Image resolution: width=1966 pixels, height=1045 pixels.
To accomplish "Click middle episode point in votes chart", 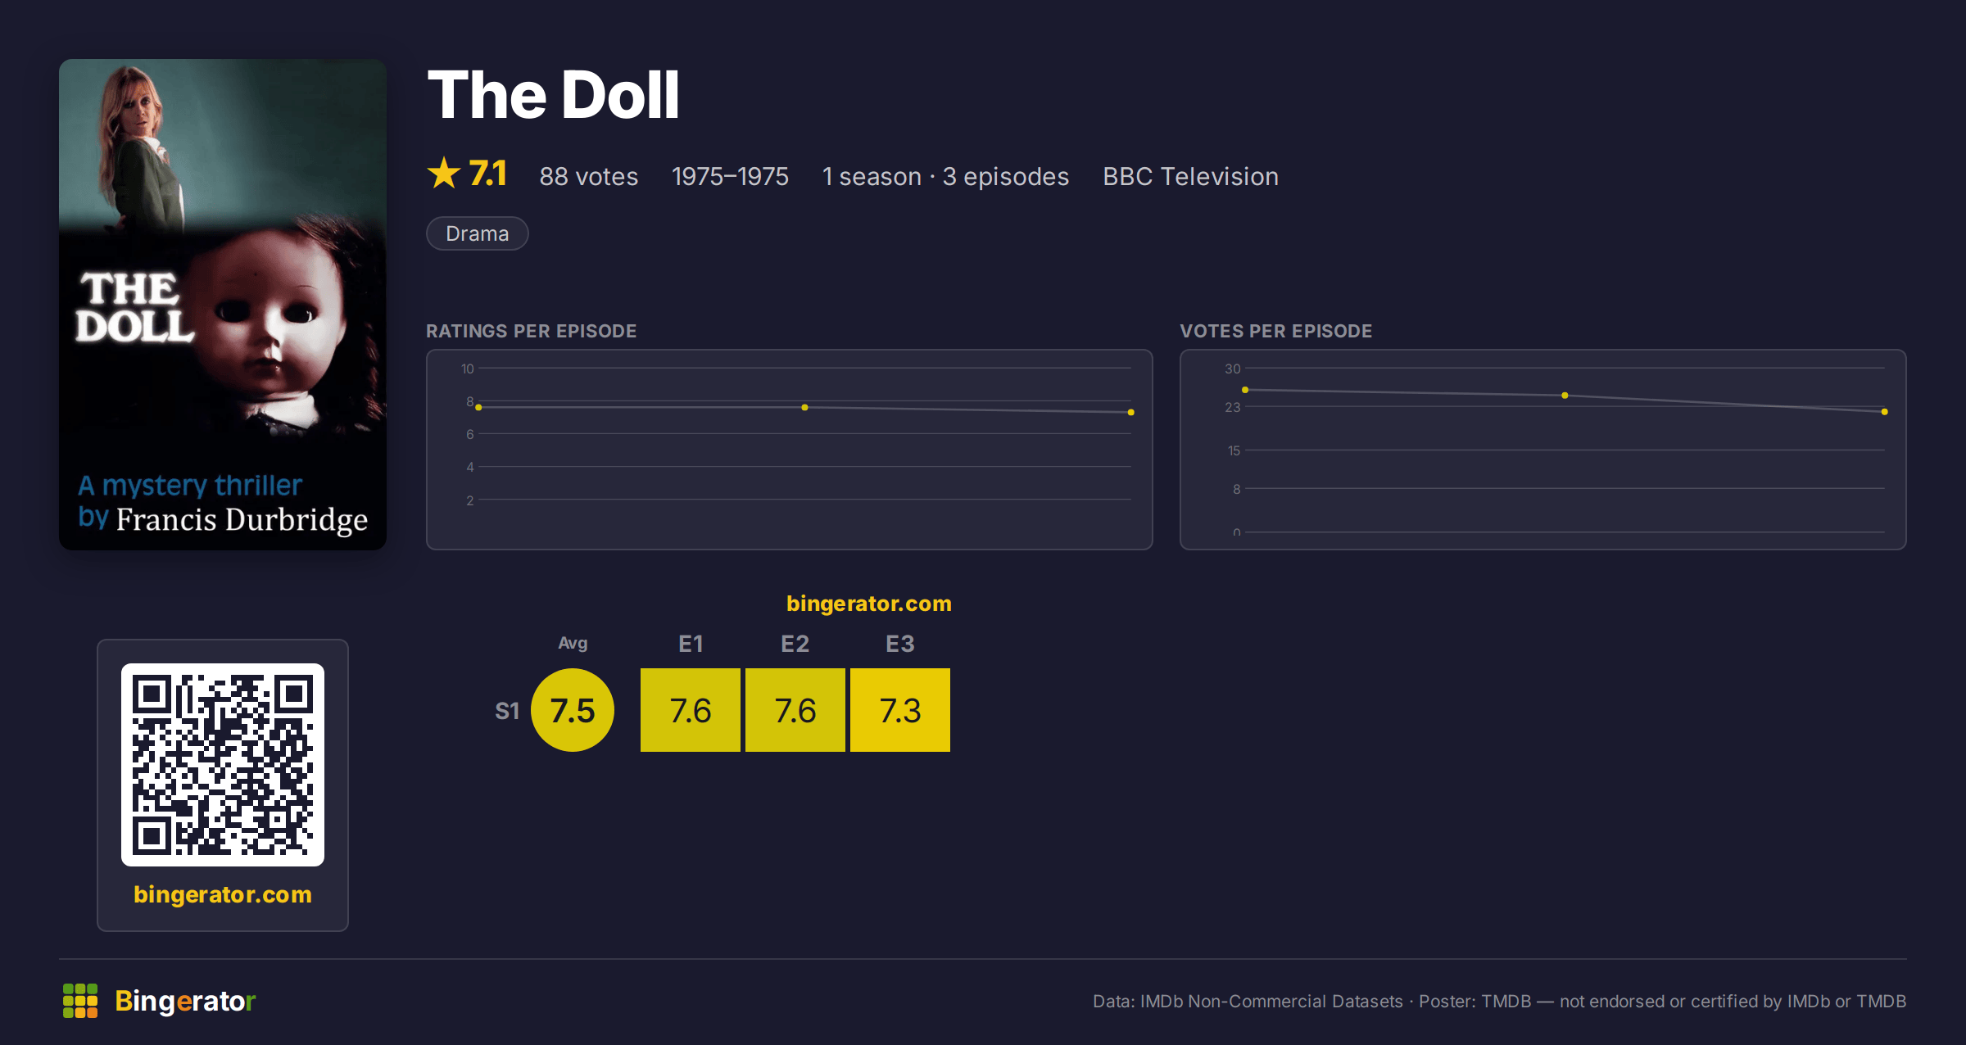I will (x=1565, y=396).
